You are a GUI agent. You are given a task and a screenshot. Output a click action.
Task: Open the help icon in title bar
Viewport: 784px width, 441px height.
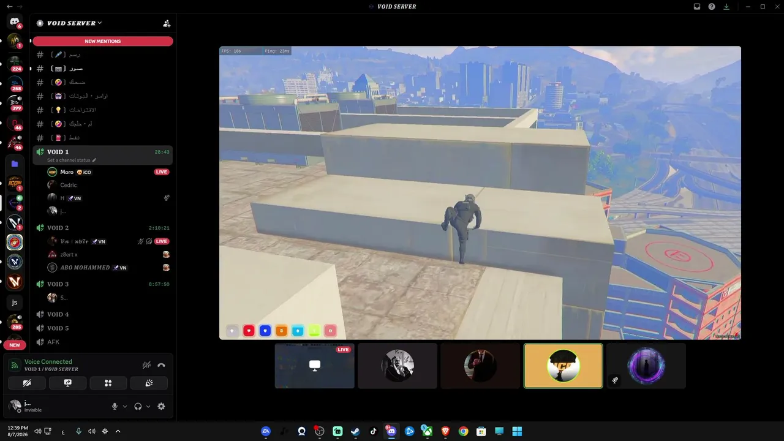point(712,7)
